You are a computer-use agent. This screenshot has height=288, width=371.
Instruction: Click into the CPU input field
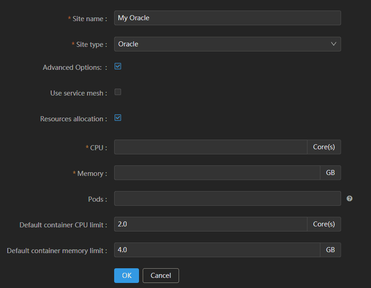(210, 147)
